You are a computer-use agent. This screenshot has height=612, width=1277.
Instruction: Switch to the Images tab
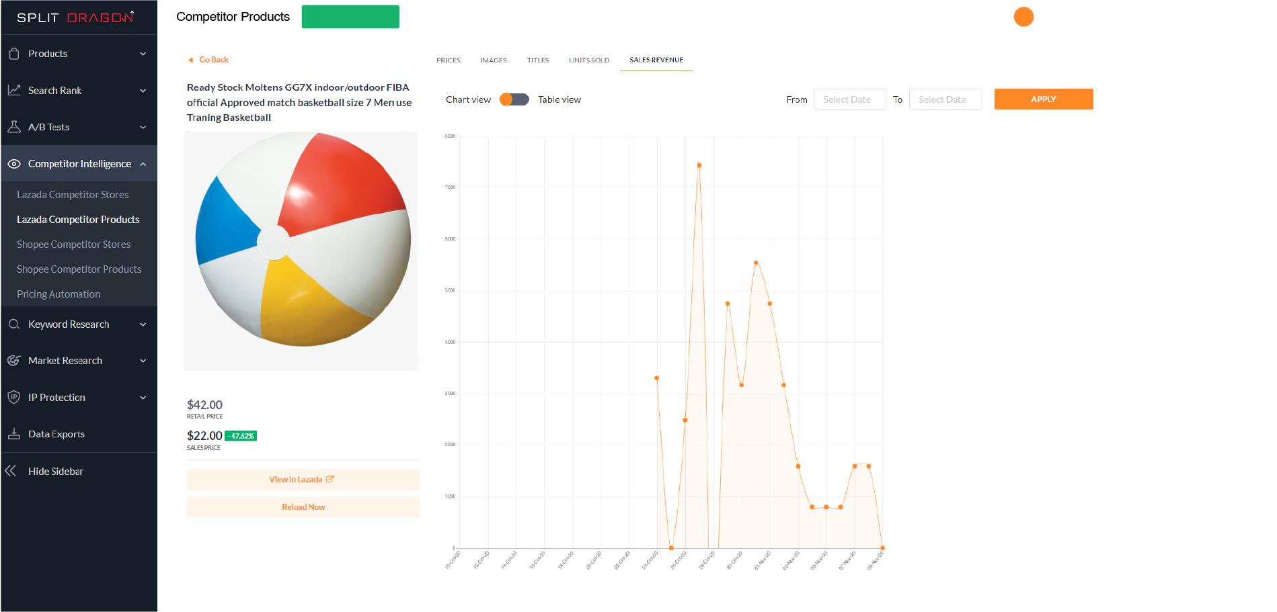(494, 60)
